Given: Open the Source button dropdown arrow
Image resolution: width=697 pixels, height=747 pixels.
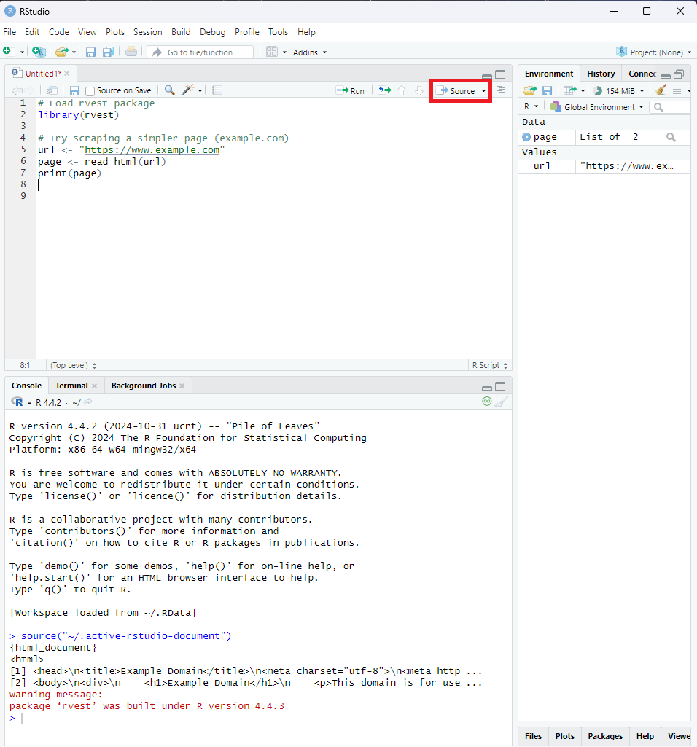Looking at the screenshot, I should (x=483, y=90).
